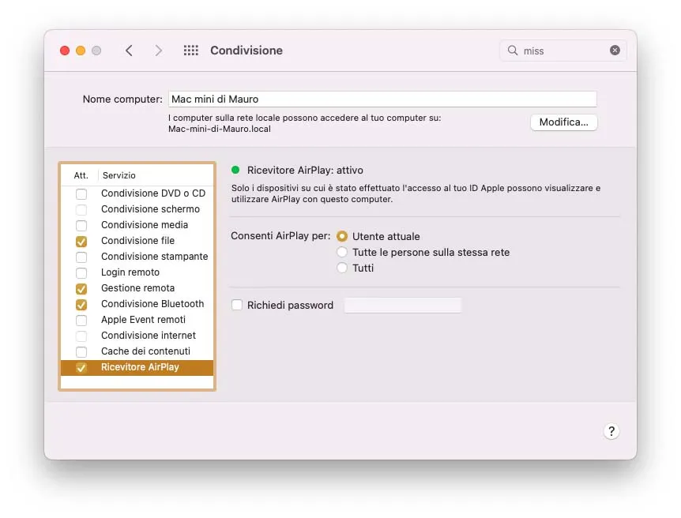Enable Condivisione schermo

click(80, 209)
